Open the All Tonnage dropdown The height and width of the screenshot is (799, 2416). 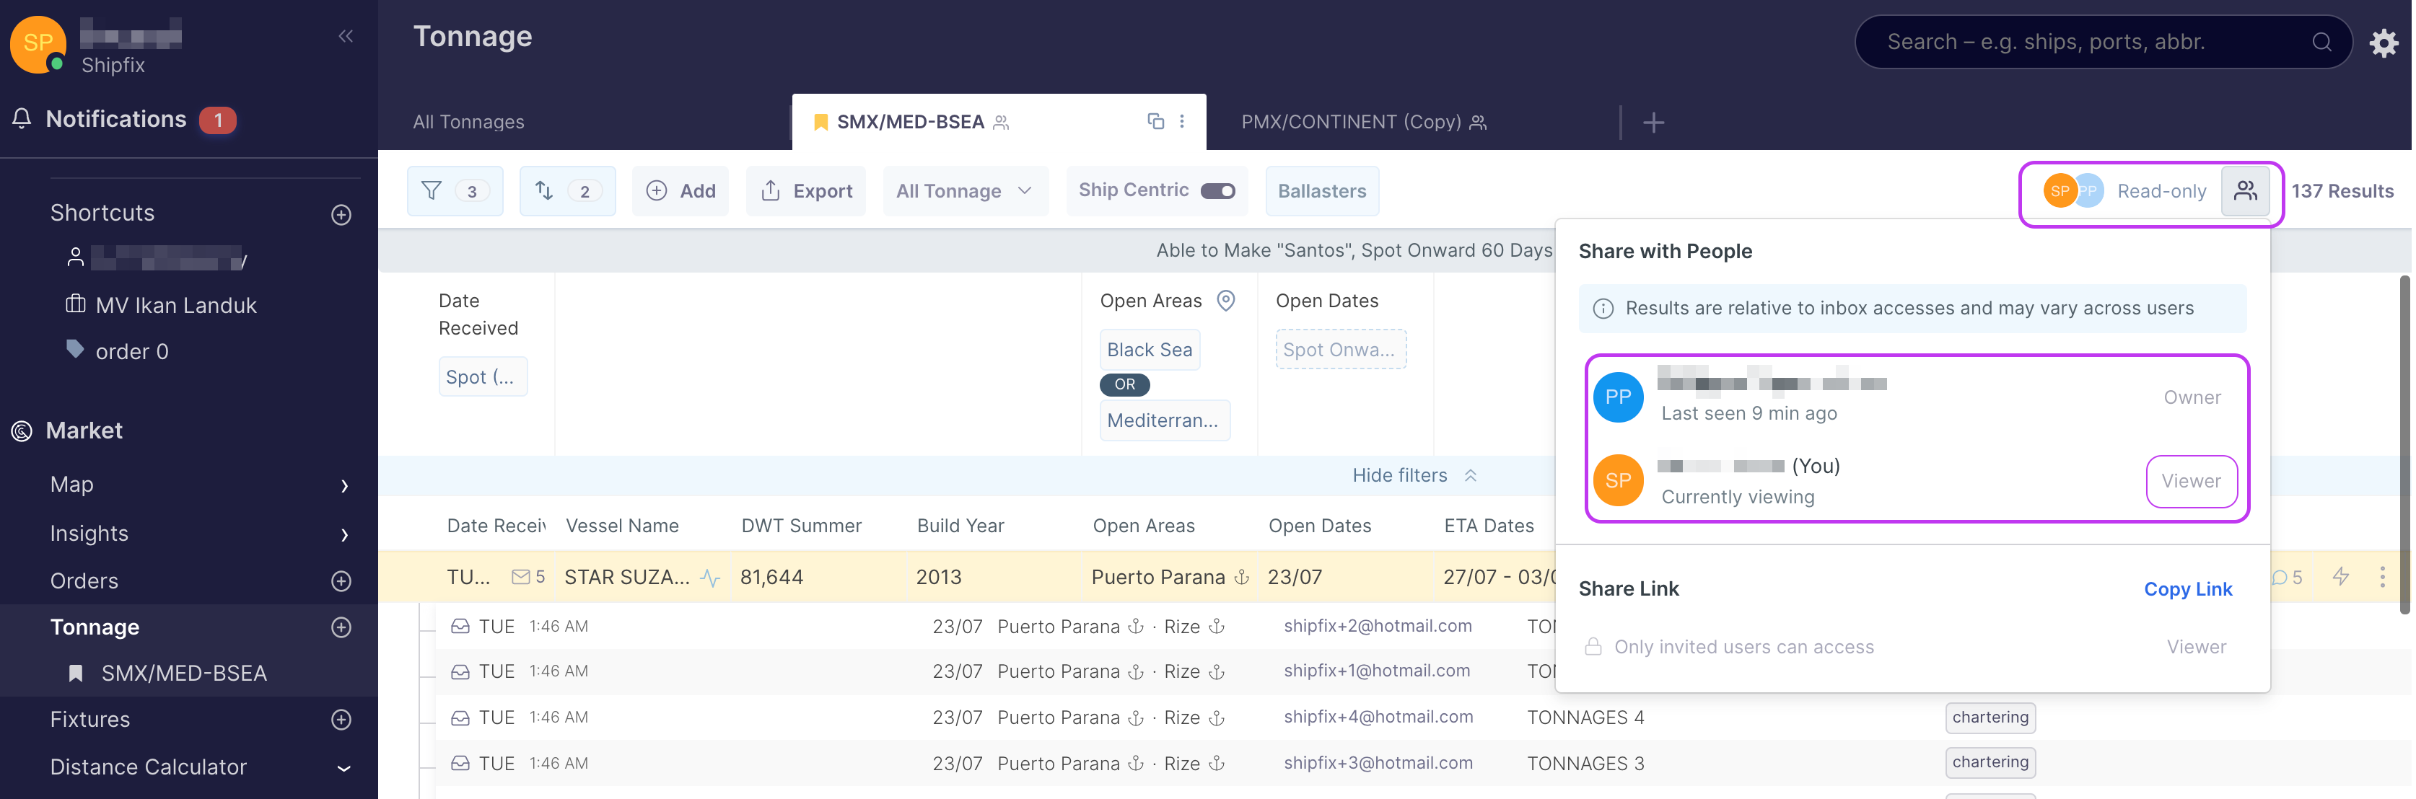pos(964,191)
